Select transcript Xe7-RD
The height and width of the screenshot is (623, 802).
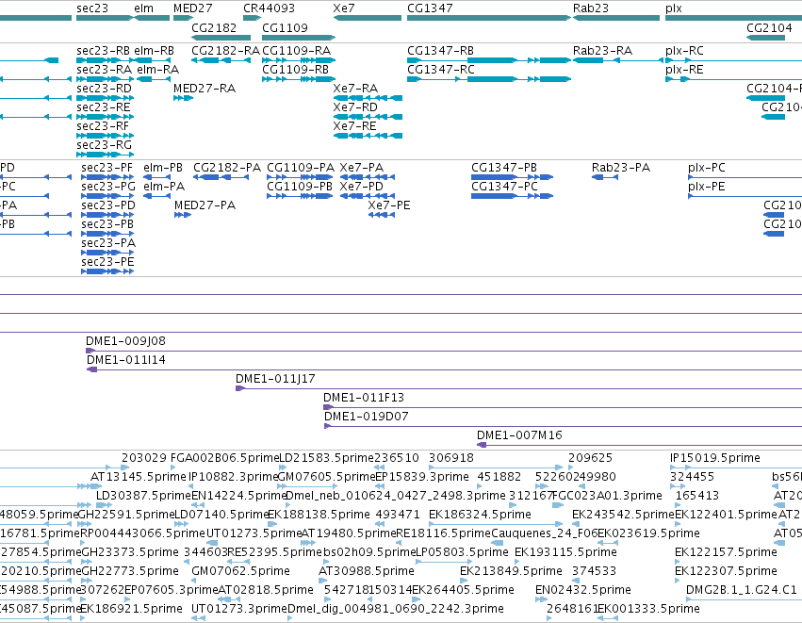pos(368,117)
